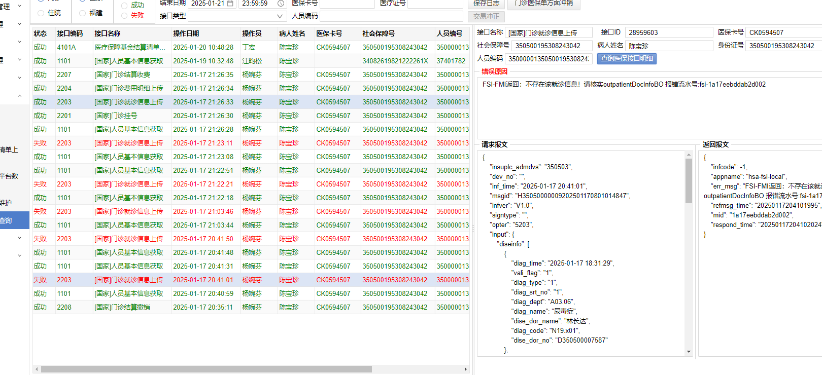822x375 pixels.
Task: Select the 4101A 医疗保障基金结算清单 row
Action: coord(251,47)
